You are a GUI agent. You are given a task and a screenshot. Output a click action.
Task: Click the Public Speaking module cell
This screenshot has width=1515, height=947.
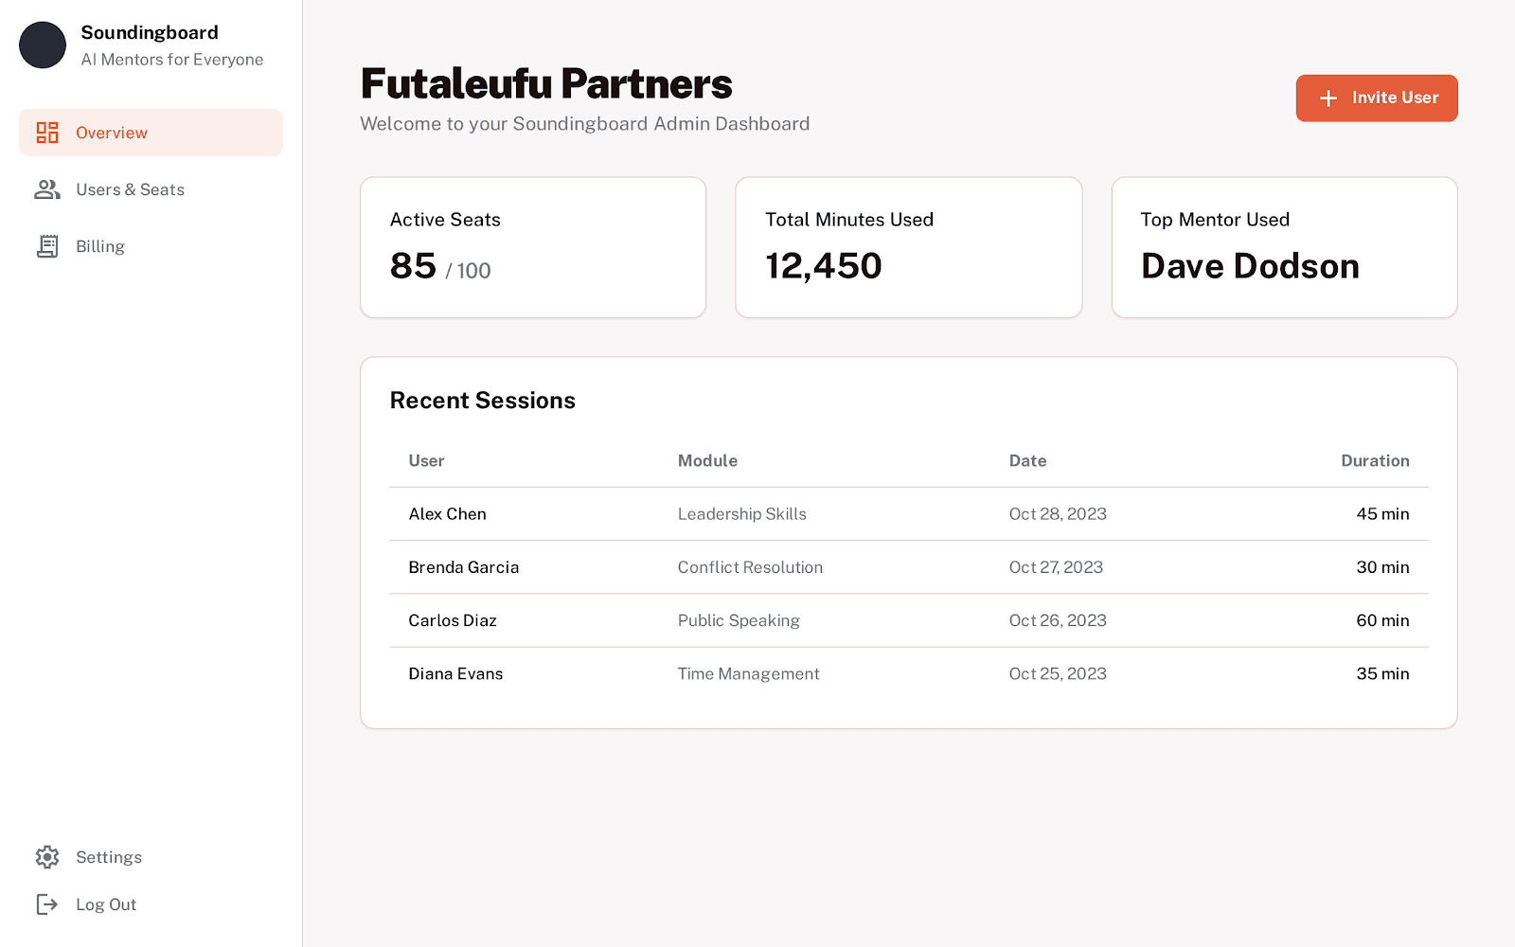click(x=739, y=620)
